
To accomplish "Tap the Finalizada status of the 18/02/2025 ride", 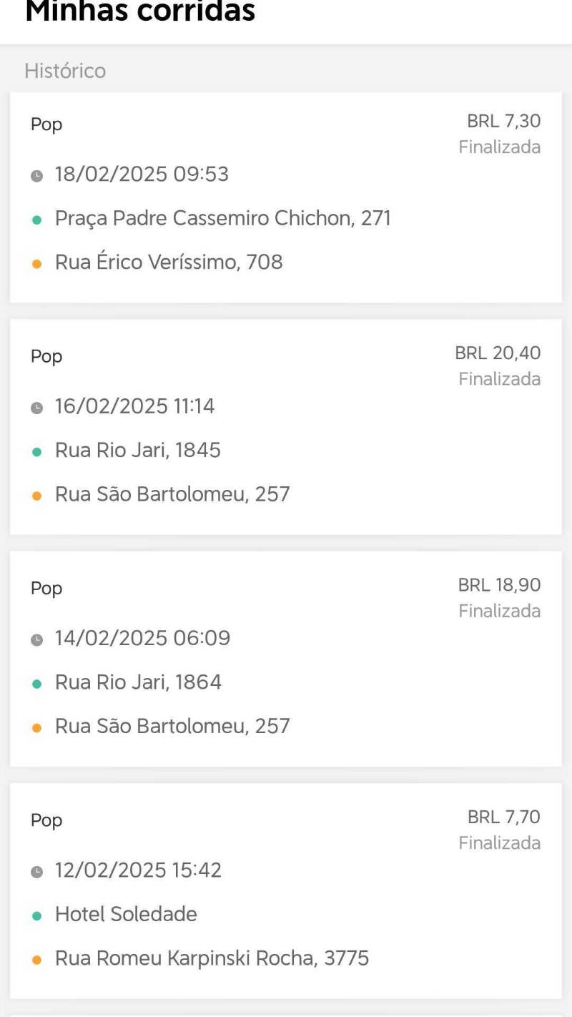I will pos(499,147).
